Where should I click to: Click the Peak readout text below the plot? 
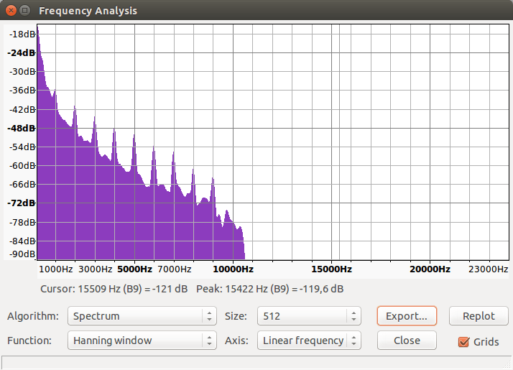[x=270, y=289]
